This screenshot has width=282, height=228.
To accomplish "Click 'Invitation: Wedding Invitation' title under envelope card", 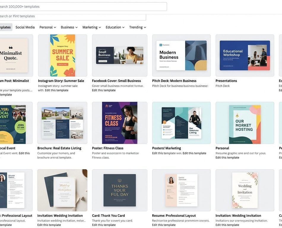I will [x=60, y=216].
